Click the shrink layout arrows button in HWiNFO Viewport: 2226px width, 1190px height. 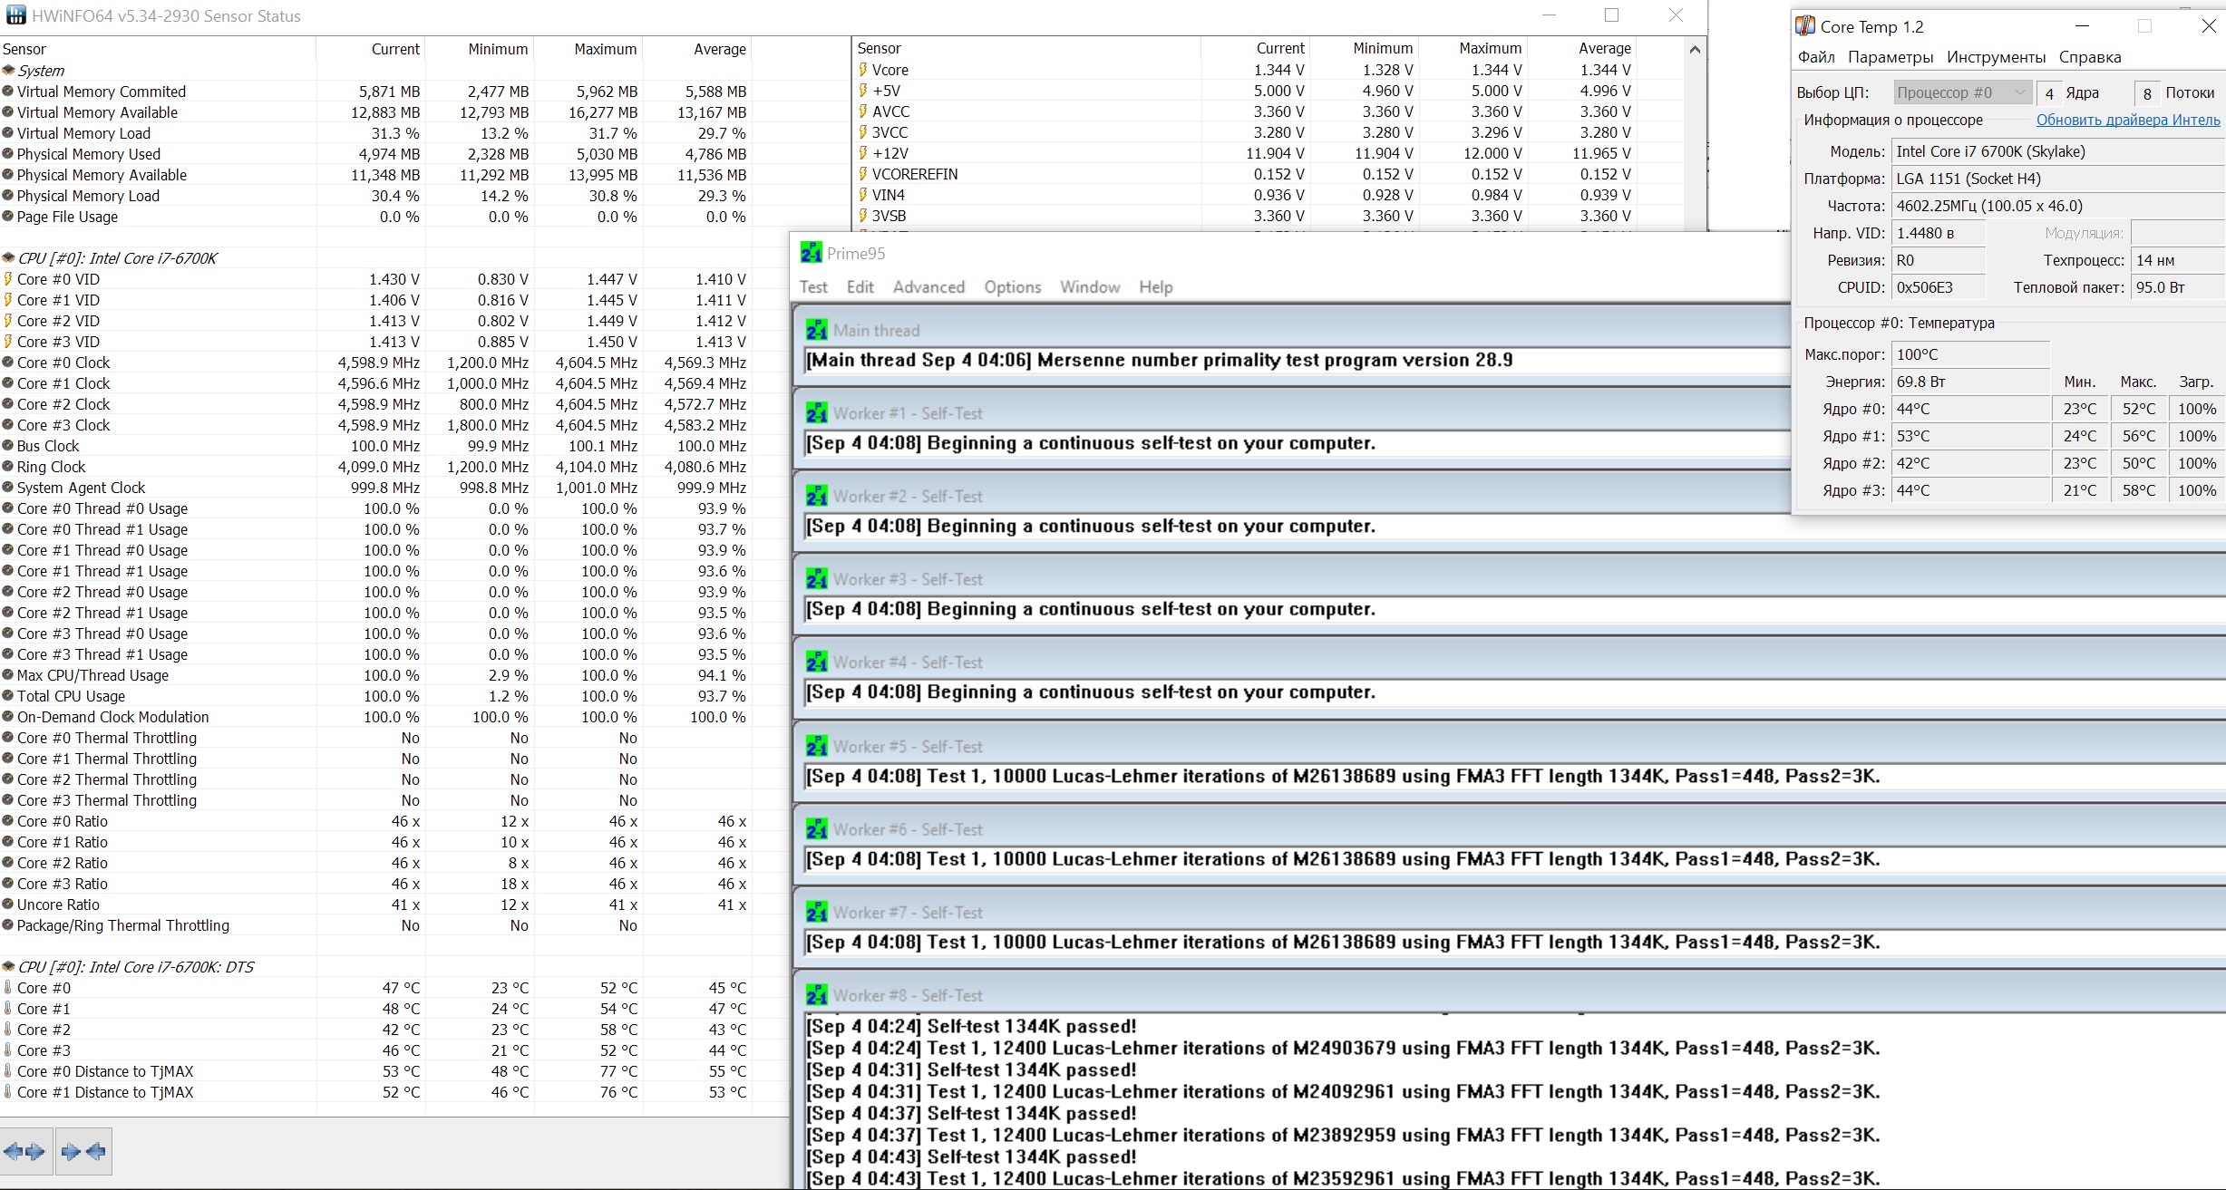[83, 1152]
